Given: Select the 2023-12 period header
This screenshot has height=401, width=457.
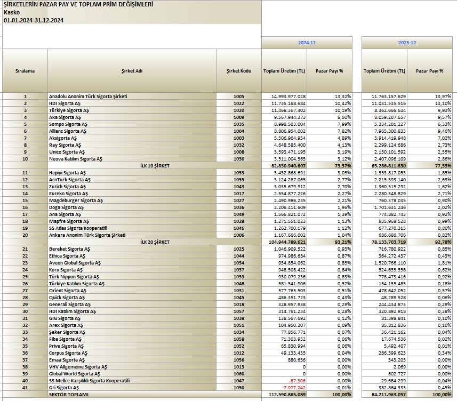Looking at the screenshot, I should (x=407, y=43).
